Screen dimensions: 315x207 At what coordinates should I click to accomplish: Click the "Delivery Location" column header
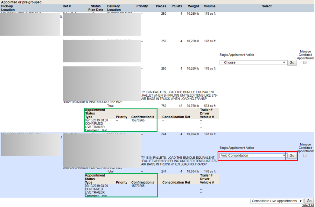114,8
